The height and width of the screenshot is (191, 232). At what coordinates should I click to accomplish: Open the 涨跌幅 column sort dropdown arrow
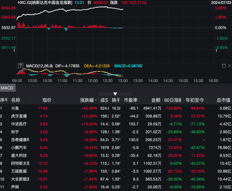[x=96, y=100]
